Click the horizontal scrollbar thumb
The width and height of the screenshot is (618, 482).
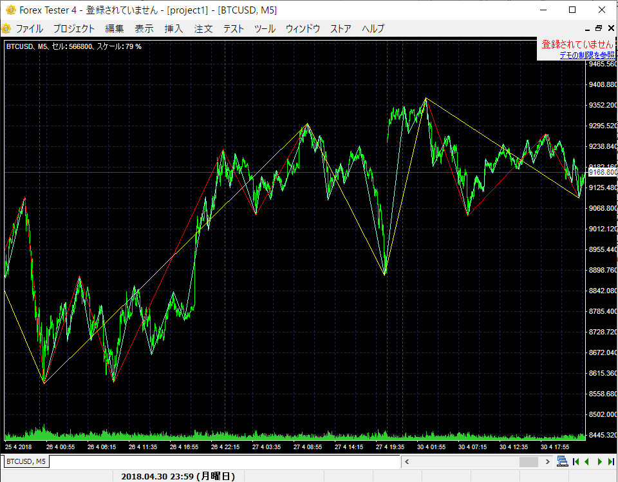(529, 461)
